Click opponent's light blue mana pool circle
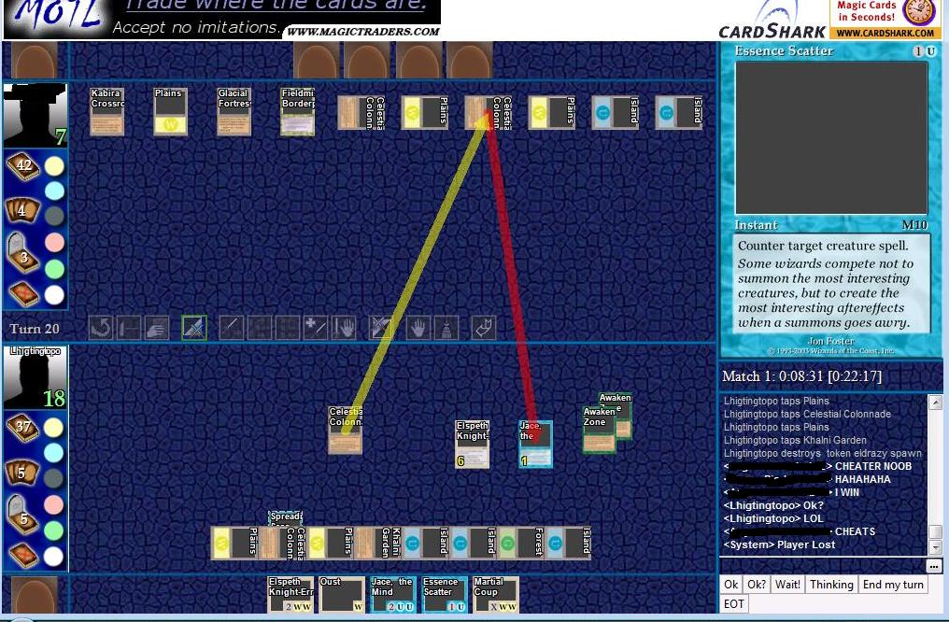 54,191
